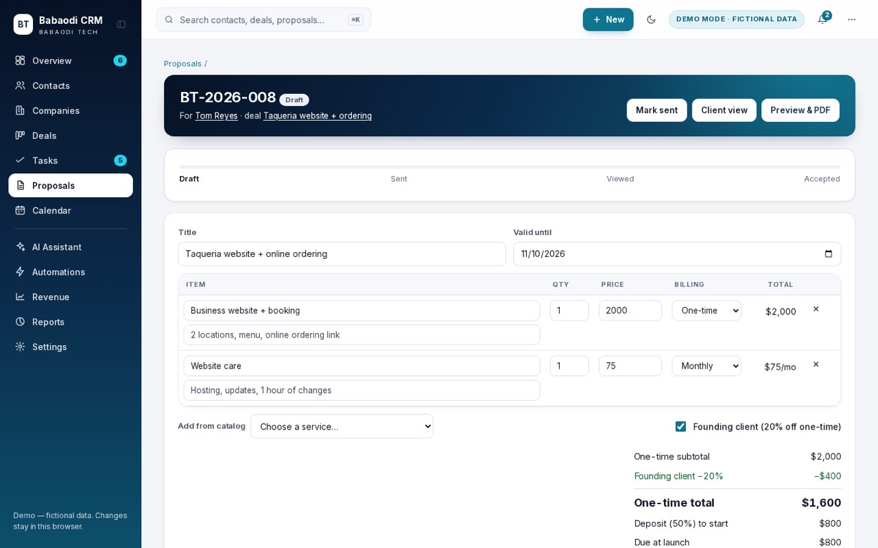Open Calendar view
The height and width of the screenshot is (548, 878).
(x=71, y=210)
